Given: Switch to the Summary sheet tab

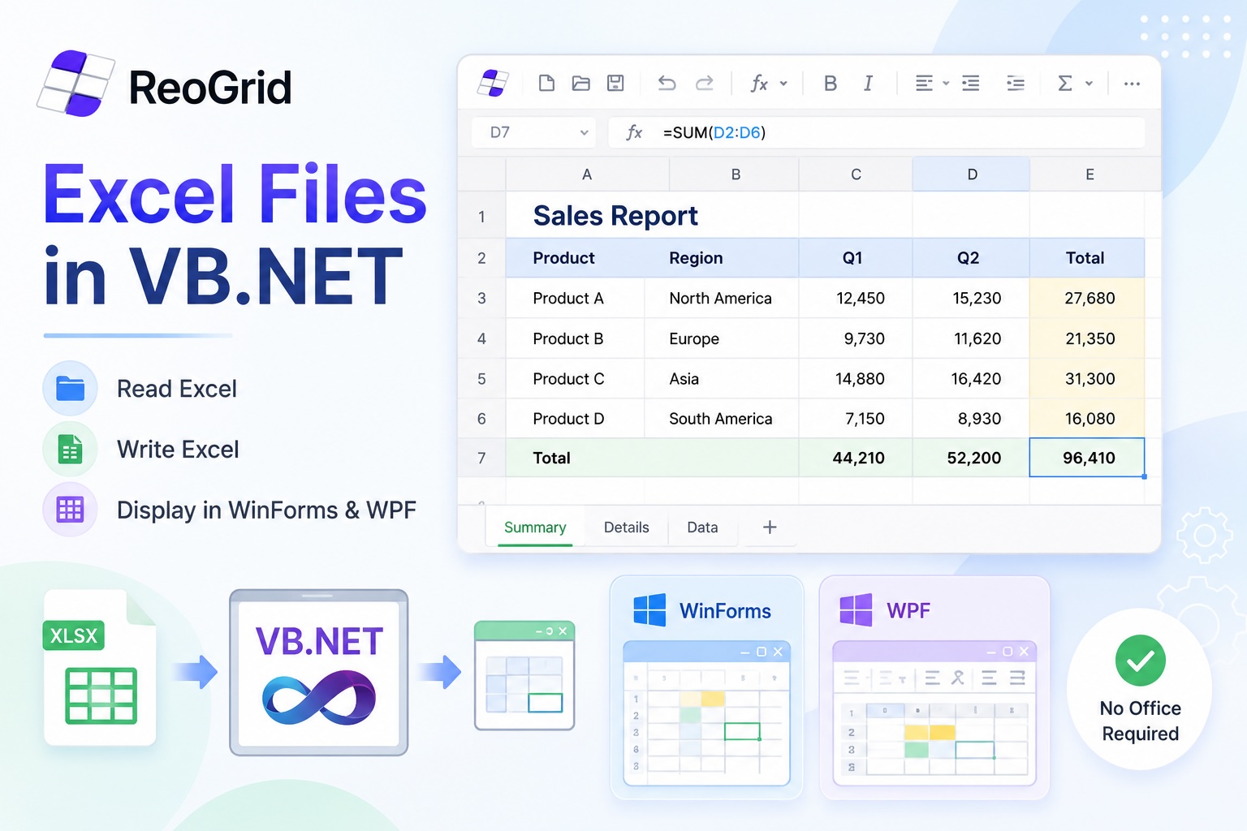Looking at the screenshot, I should click(x=535, y=527).
